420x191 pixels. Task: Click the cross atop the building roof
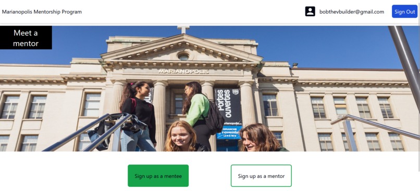183,30
